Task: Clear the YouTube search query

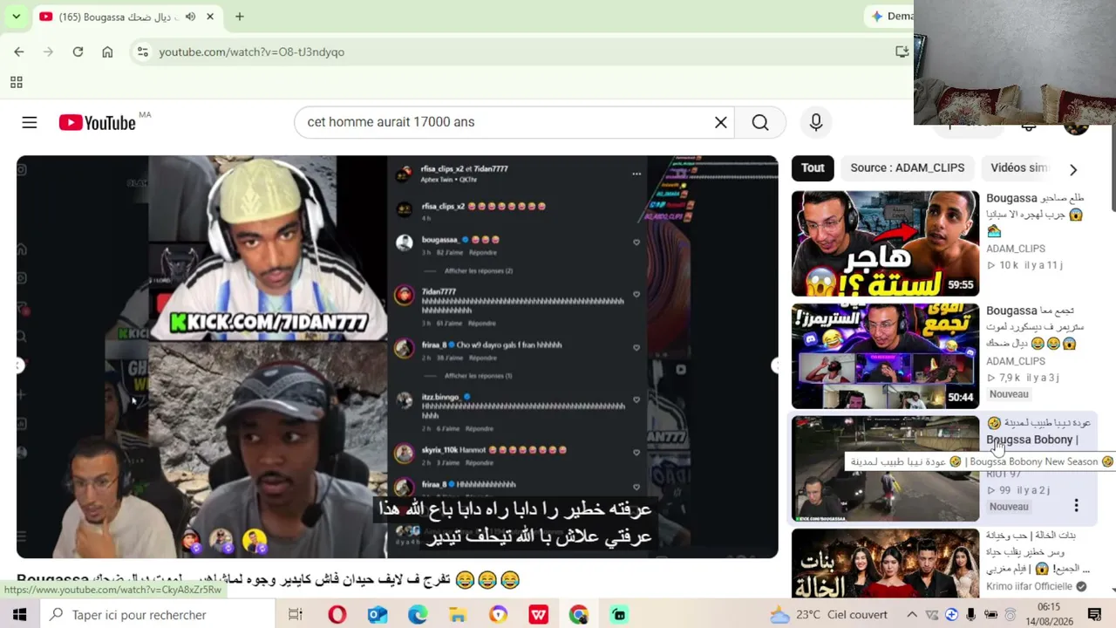Action: (x=721, y=123)
